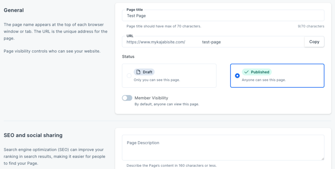
Task: Click the 'Anyone can see this page' text
Action: pos(264,80)
